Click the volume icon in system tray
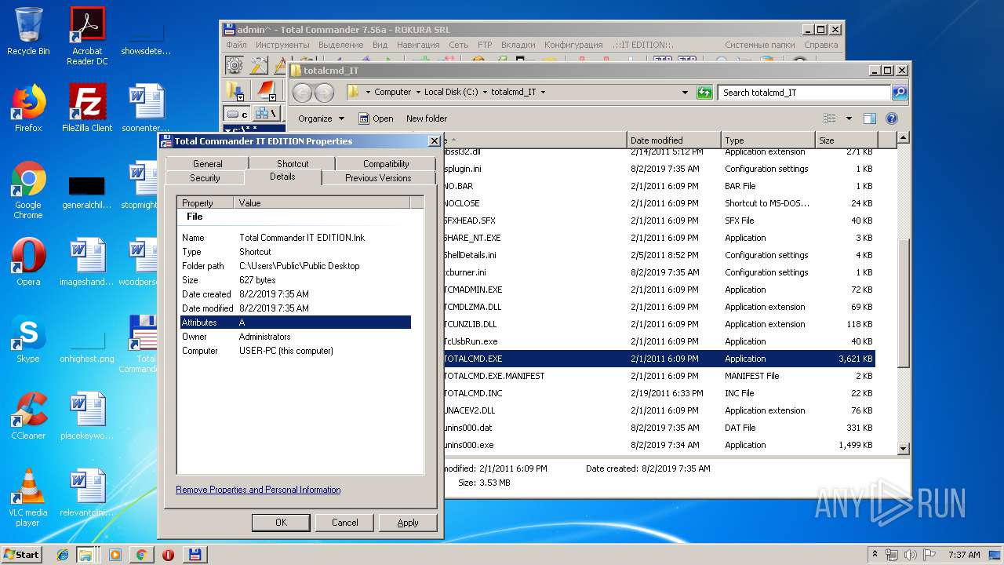Image resolution: width=1004 pixels, height=565 pixels. [911, 555]
